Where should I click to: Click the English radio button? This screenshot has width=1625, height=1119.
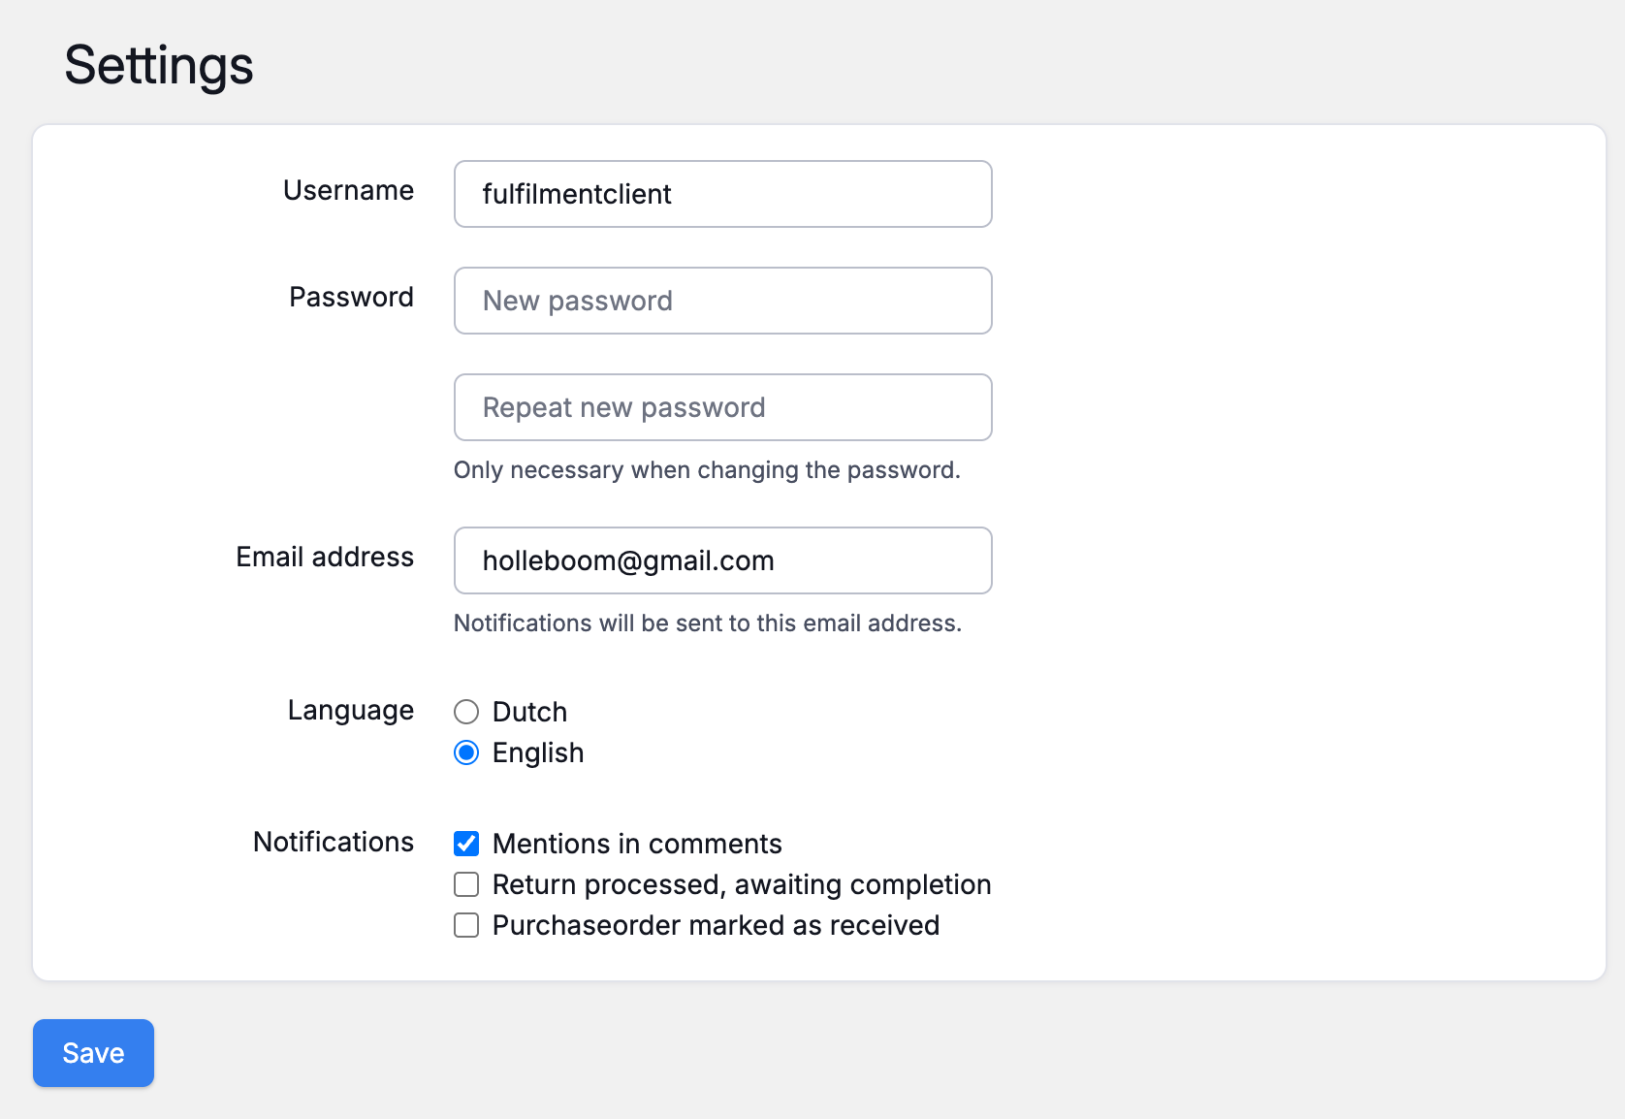point(466,752)
